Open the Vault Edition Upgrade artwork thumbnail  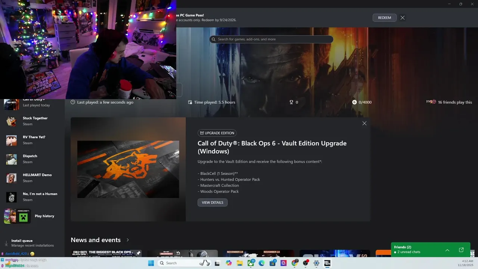click(128, 169)
